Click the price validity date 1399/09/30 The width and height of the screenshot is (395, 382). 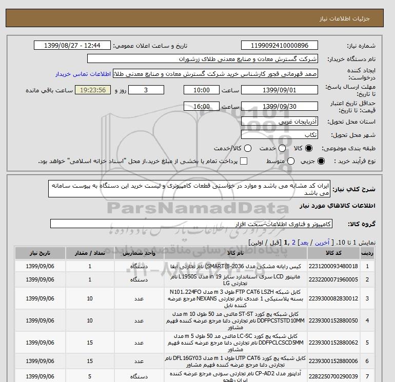(280, 106)
